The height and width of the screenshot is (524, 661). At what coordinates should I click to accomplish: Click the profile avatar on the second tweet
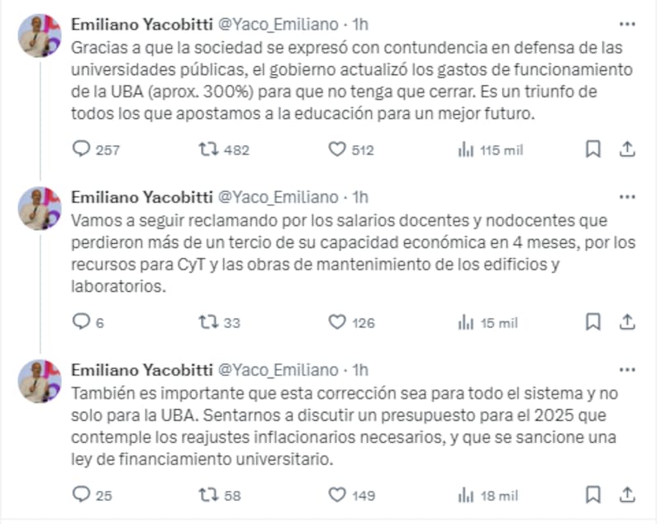point(40,209)
